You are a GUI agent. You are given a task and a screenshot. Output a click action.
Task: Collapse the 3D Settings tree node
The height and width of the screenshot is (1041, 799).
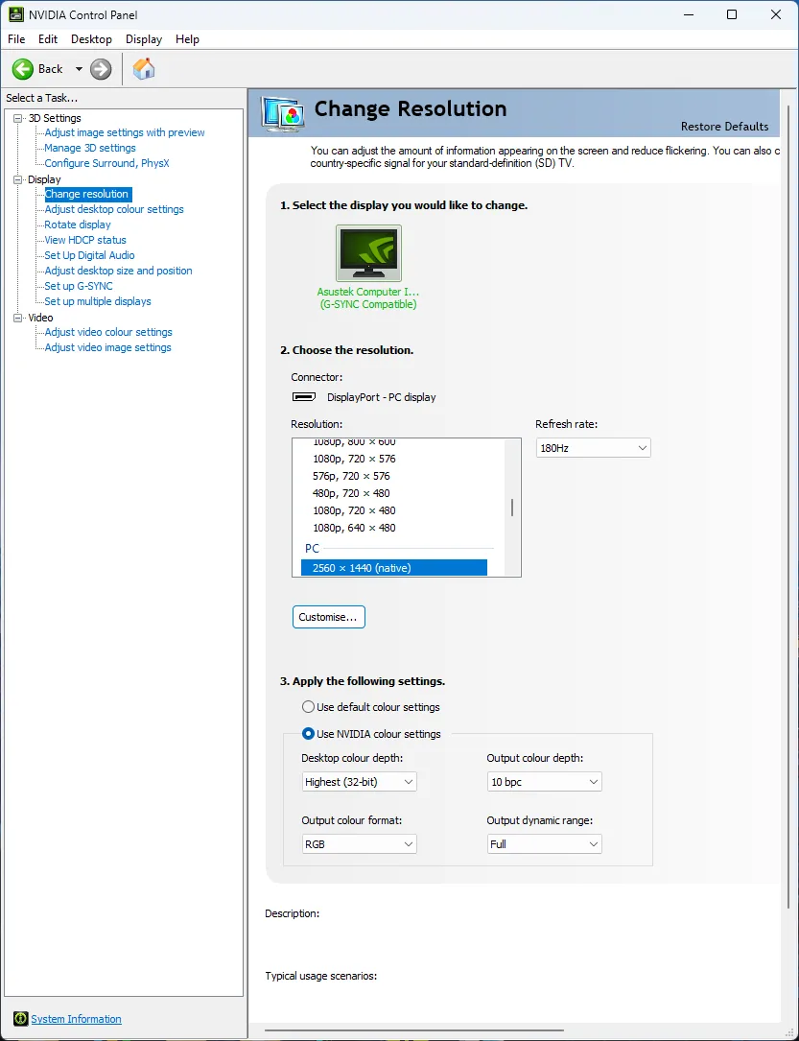pyautogui.click(x=17, y=118)
